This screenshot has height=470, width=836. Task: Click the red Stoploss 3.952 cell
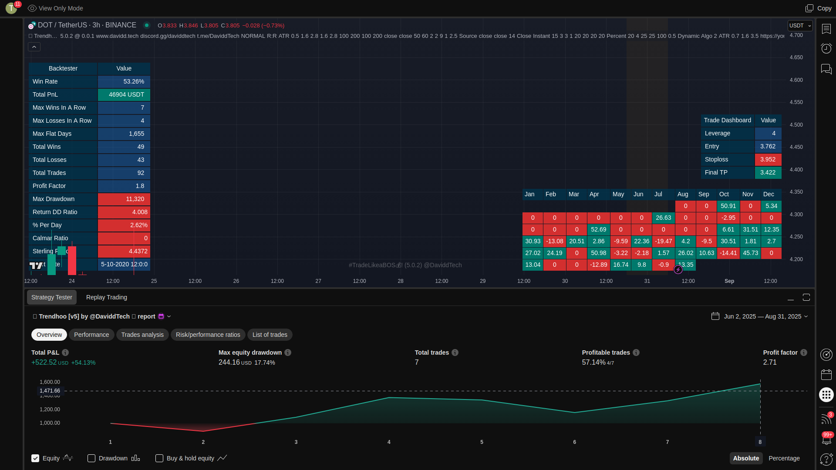768,159
